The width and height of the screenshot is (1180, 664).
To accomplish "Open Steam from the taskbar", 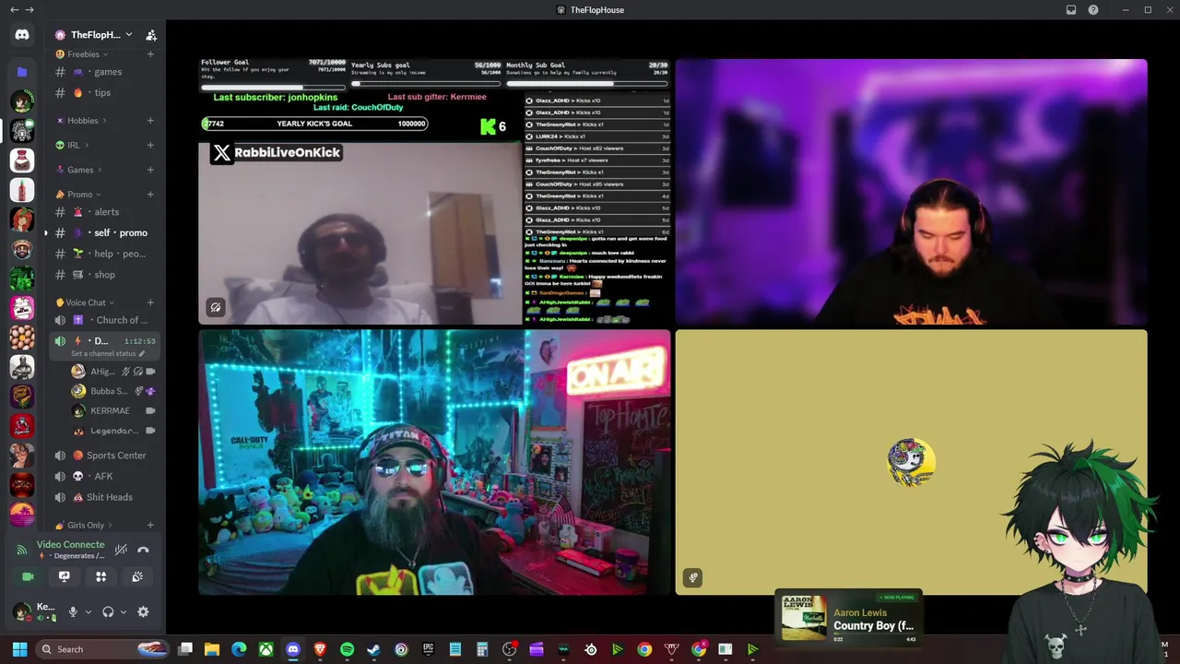I will pyautogui.click(x=373, y=649).
